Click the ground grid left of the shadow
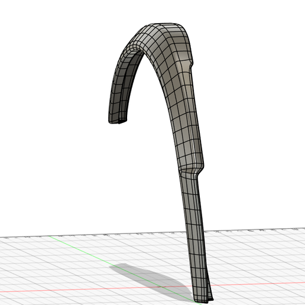 [x=59, y=276]
